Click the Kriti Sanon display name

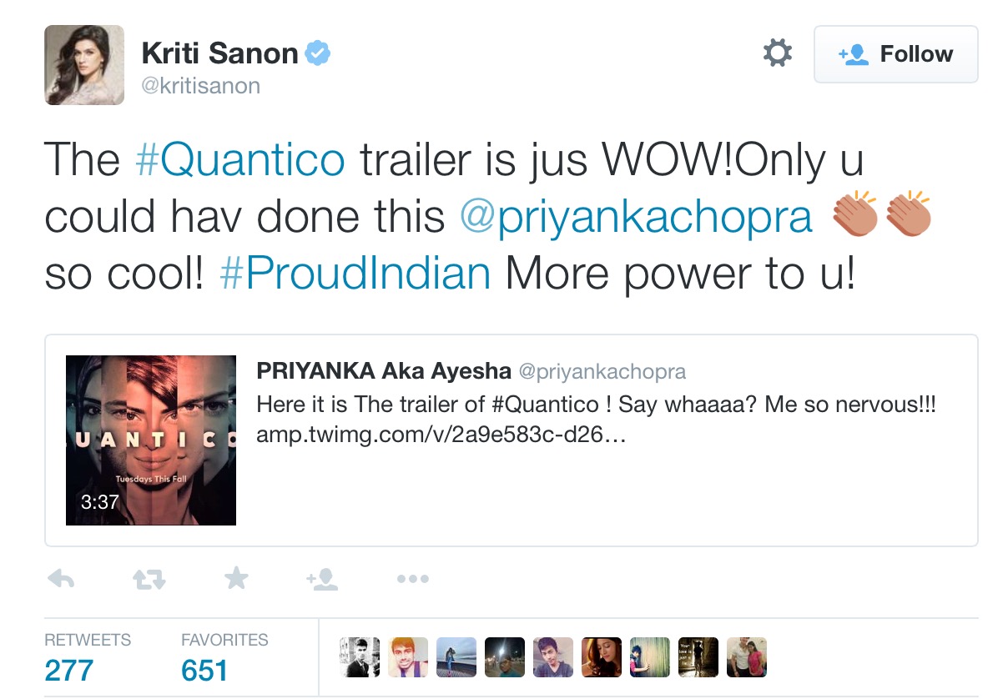pos(219,54)
